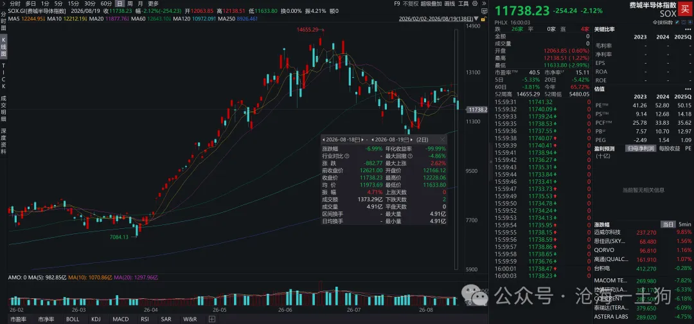This screenshot has width=694, height=324.
Task: Step start date 2026-08-18 backward arrow
Action: tap(324, 139)
